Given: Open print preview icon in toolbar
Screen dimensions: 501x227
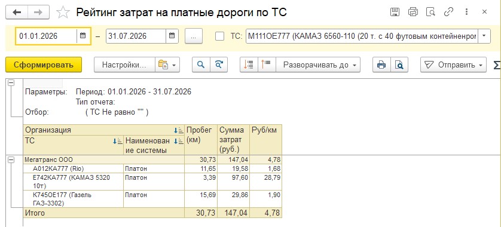Looking at the screenshot, I should click(399, 65).
